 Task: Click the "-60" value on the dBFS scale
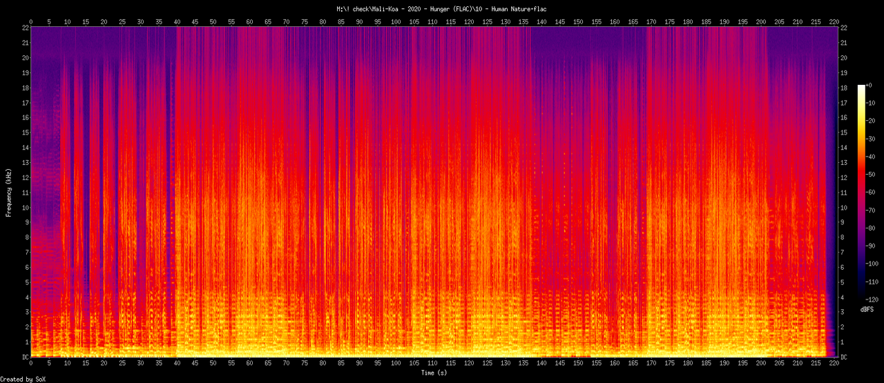[x=870, y=193]
